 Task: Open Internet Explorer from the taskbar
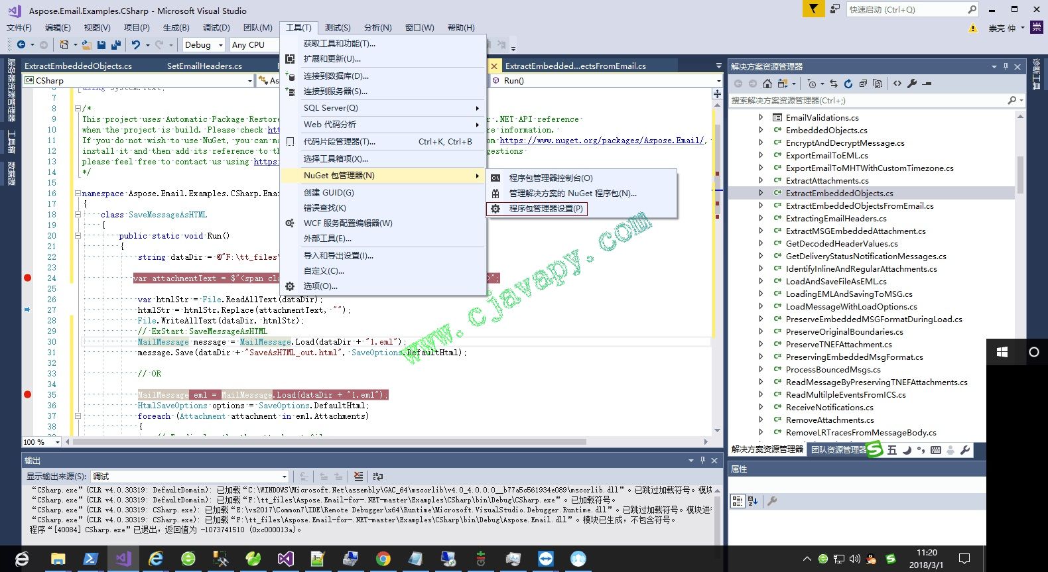[155, 559]
